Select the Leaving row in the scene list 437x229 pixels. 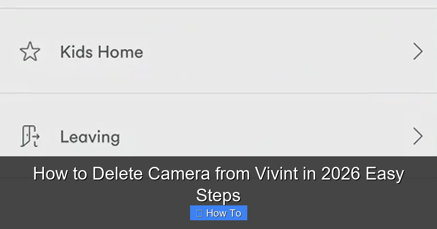pyautogui.click(x=219, y=136)
